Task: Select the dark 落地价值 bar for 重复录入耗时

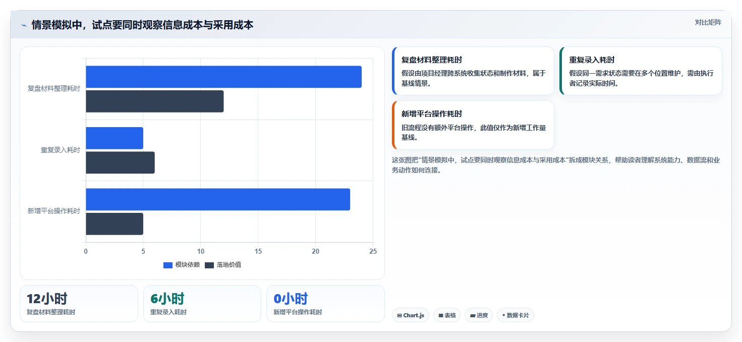Action: click(x=120, y=162)
